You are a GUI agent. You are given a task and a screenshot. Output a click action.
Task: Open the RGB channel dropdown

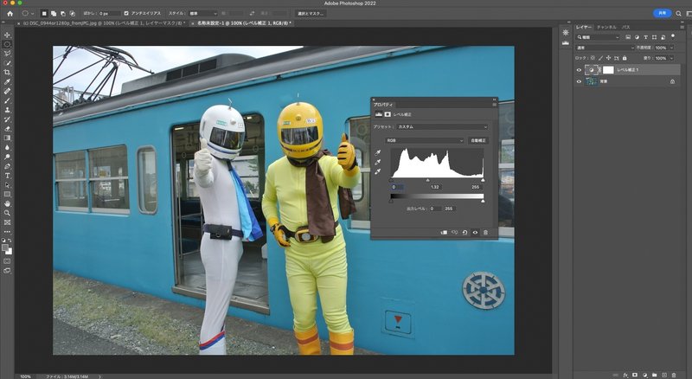424,140
